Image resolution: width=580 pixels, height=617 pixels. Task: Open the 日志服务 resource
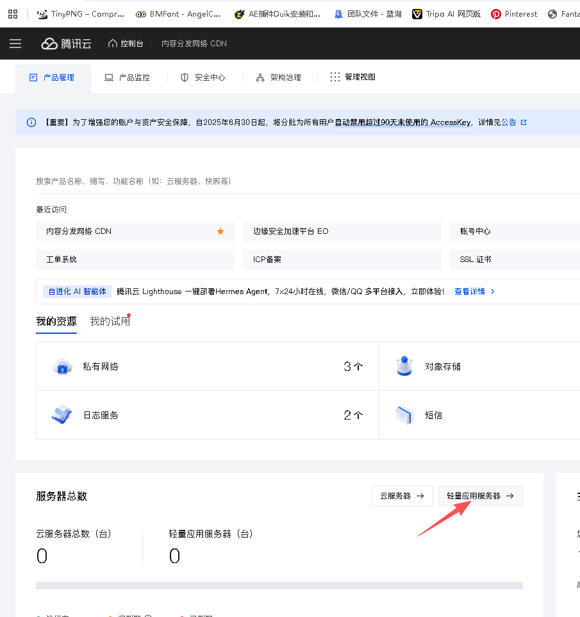pos(101,415)
